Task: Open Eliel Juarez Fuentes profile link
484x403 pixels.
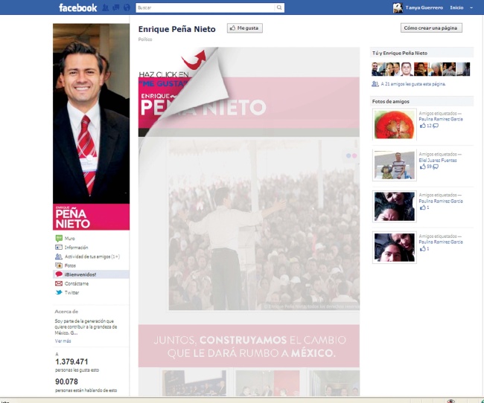Action: 440,160
